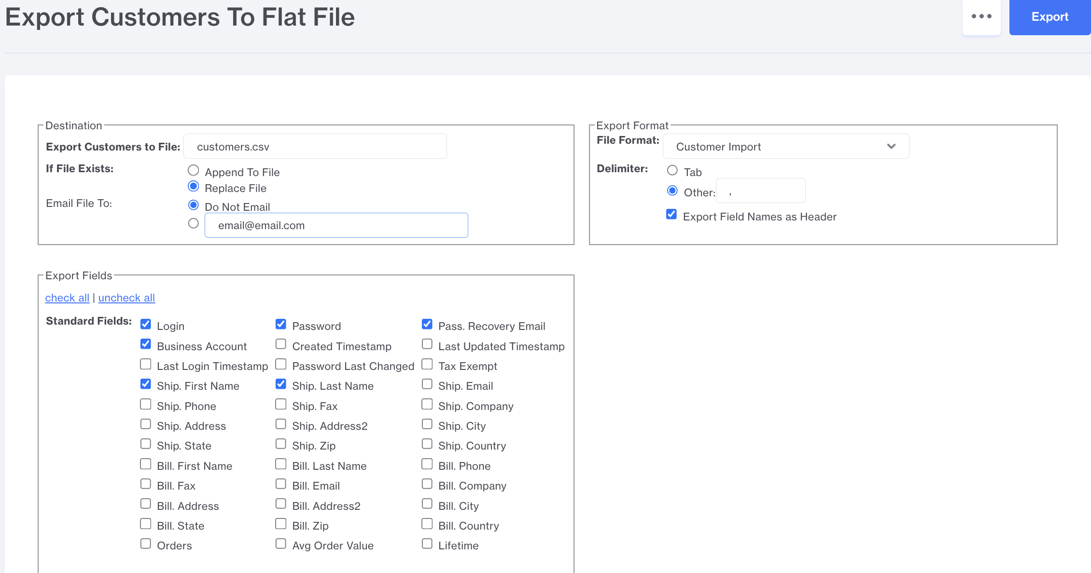
Task: Check the Ship. Company checkbox
Action: [427, 404]
